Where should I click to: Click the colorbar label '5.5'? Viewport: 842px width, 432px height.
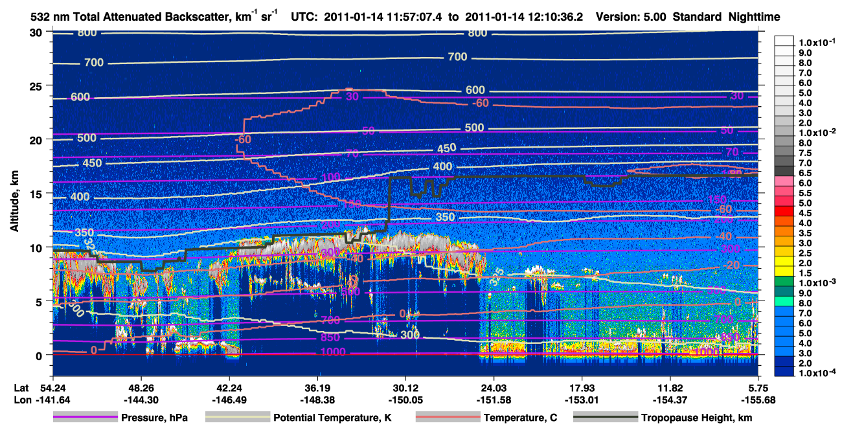click(x=806, y=194)
